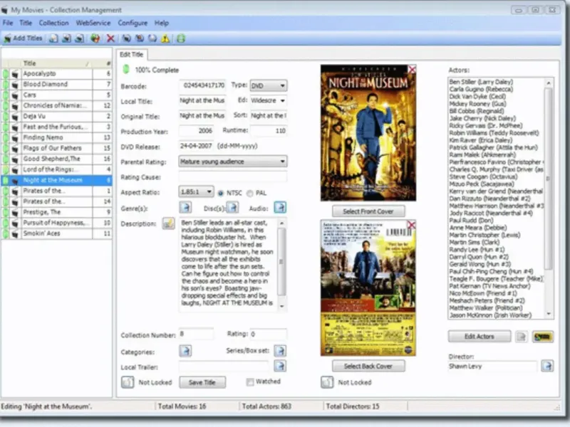This screenshot has width=570, height=427.
Task: Select Robin Williams (Teddy Roosevelt) in Actors
Action: tap(494, 133)
